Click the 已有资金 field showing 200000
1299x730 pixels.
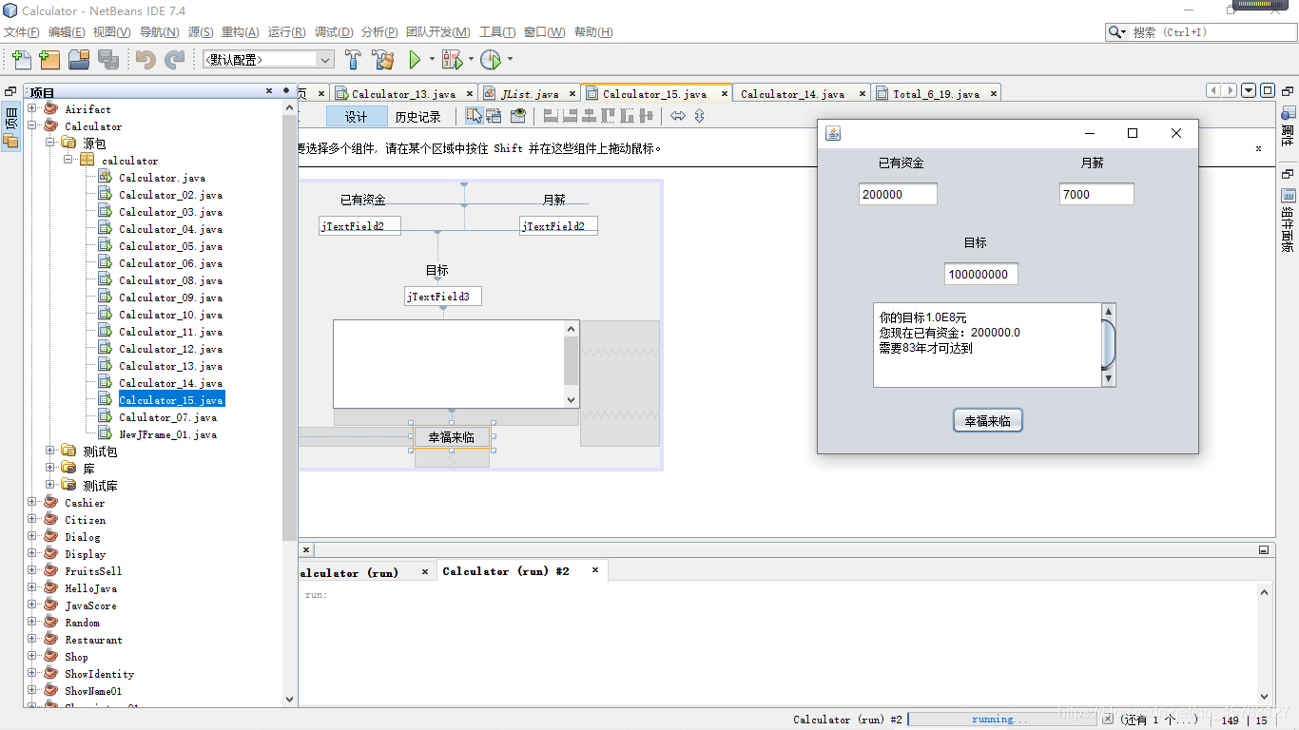898,194
